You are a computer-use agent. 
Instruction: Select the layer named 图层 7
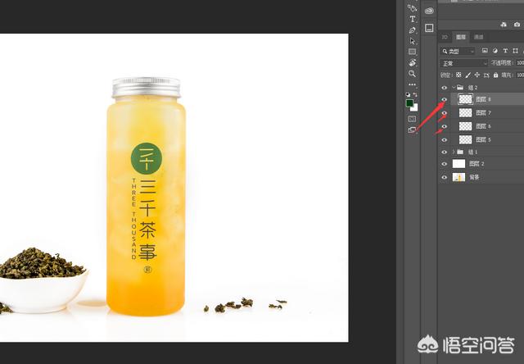(x=483, y=113)
